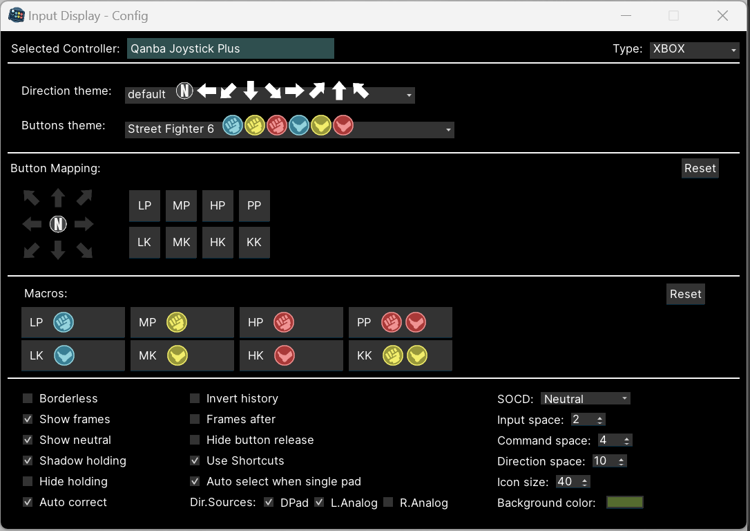
Task: Enable Hide button release checkbox
Action: coord(195,440)
